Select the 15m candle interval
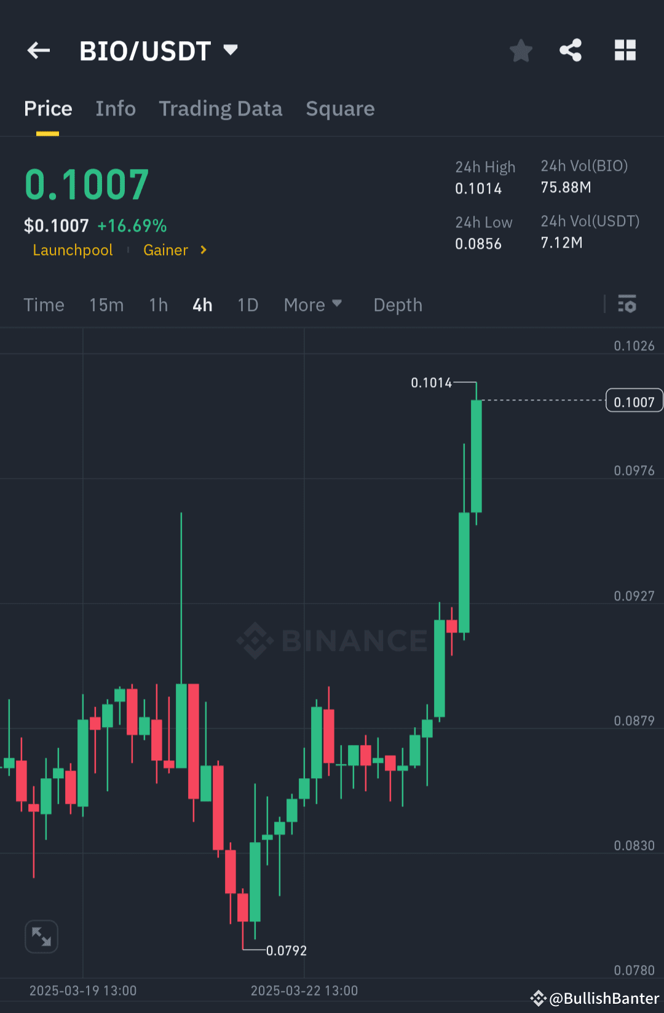The height and width of the screenshot is (1013, 664). [x=106, y=304]
